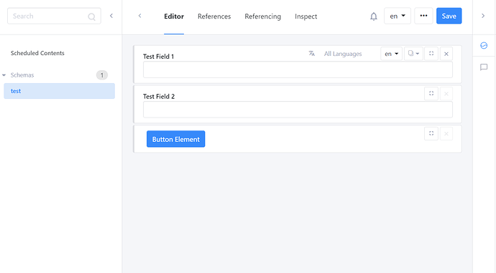
Task: Switch to the References tab
Action: coord(214,16)
